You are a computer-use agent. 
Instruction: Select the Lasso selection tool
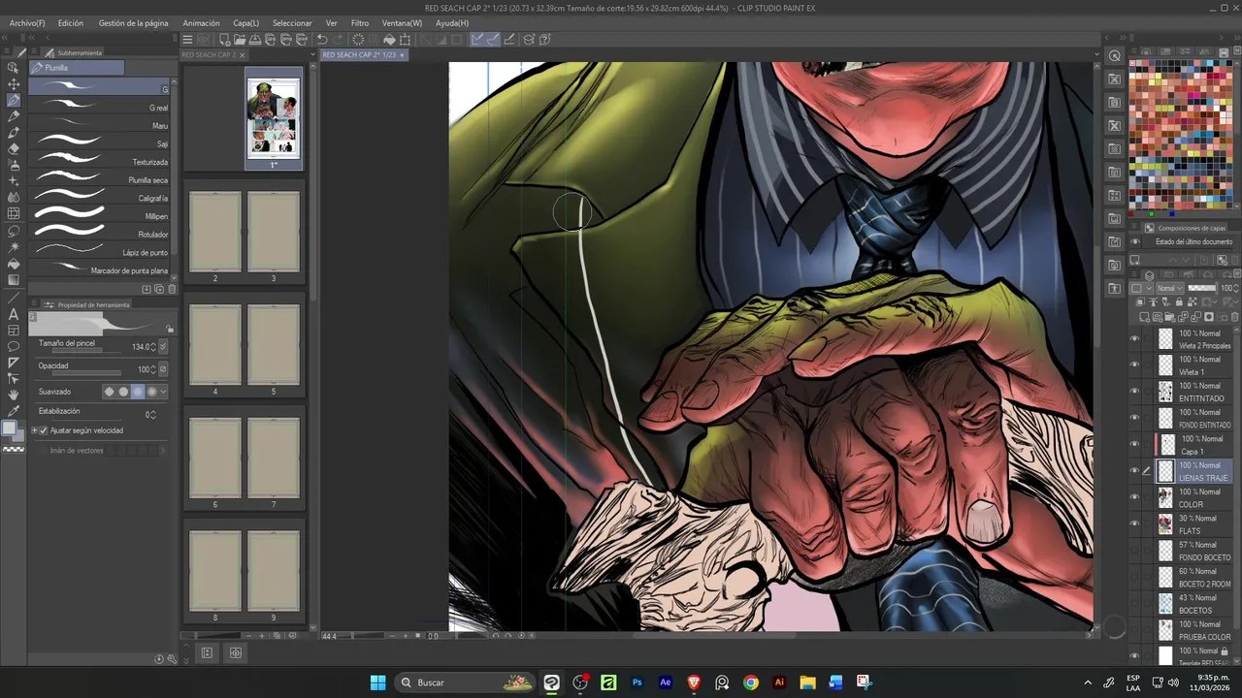(x=14, y=231)
